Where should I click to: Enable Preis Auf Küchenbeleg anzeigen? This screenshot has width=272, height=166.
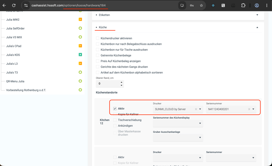click(x=97, y=61)
